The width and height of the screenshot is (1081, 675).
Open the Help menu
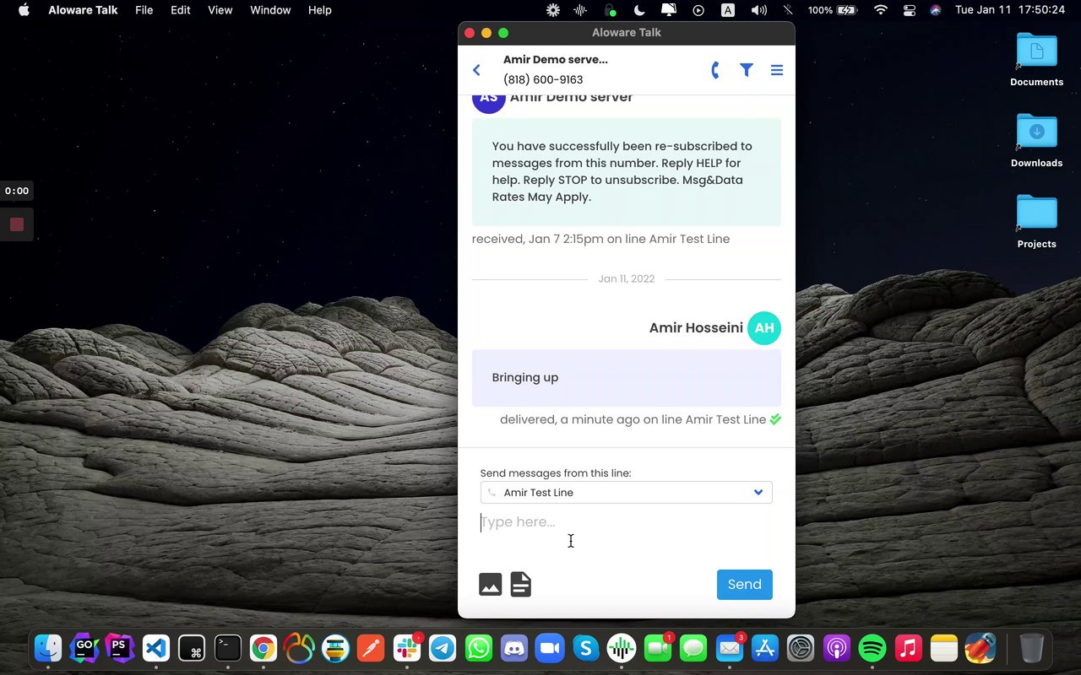click(320, 10)
